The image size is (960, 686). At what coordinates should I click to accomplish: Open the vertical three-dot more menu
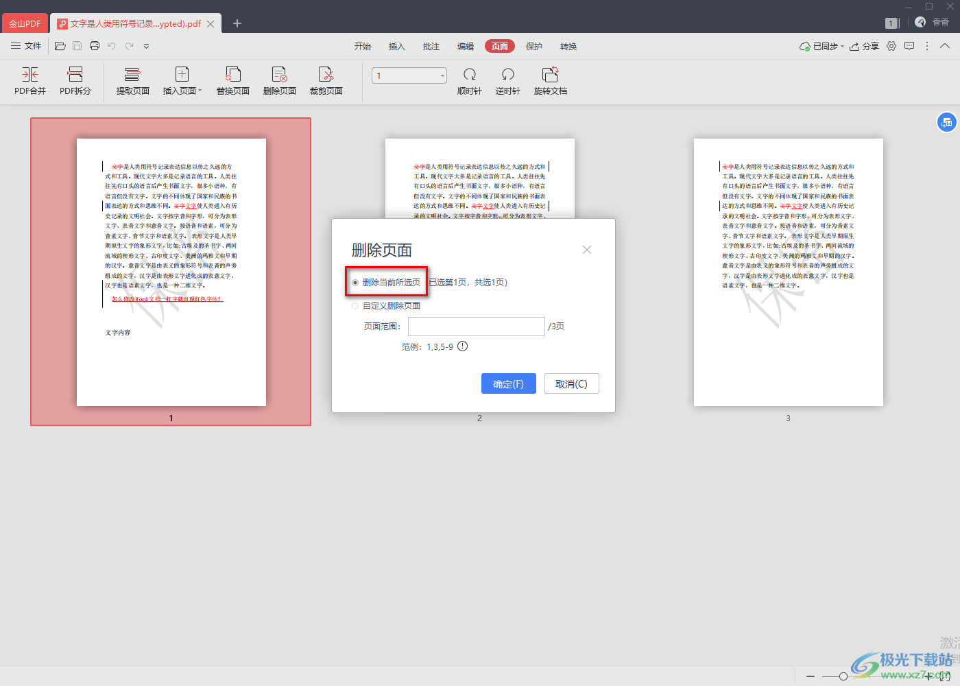927,46
